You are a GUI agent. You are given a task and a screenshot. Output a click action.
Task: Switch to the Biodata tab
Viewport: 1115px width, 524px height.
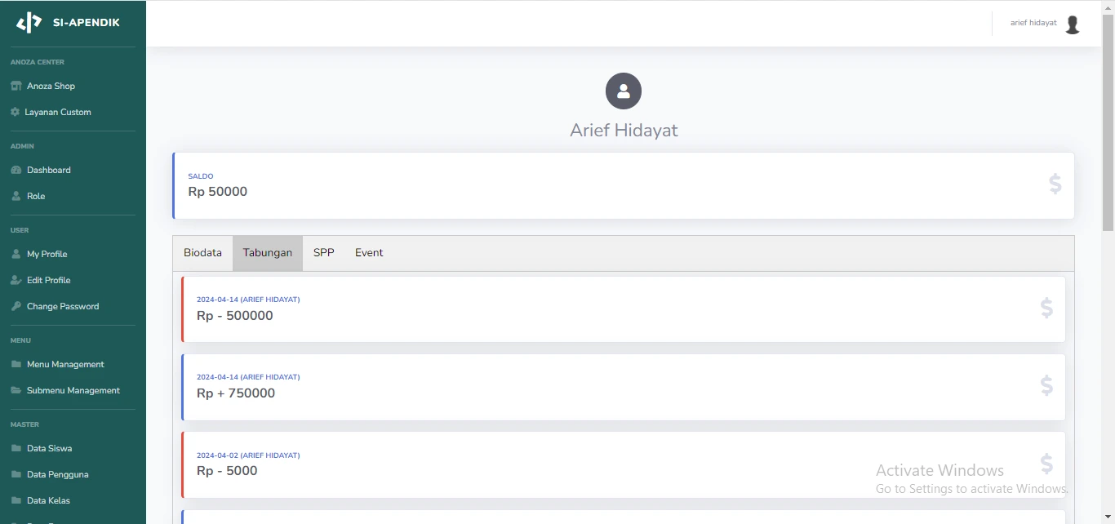(x=202, y=253)
